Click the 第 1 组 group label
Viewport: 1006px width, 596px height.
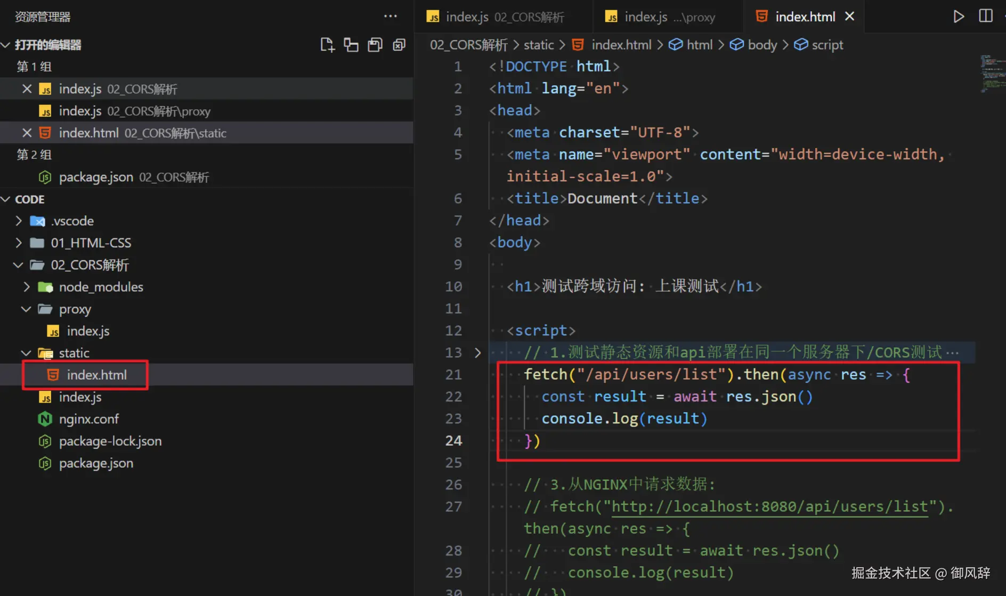[34, 67]
